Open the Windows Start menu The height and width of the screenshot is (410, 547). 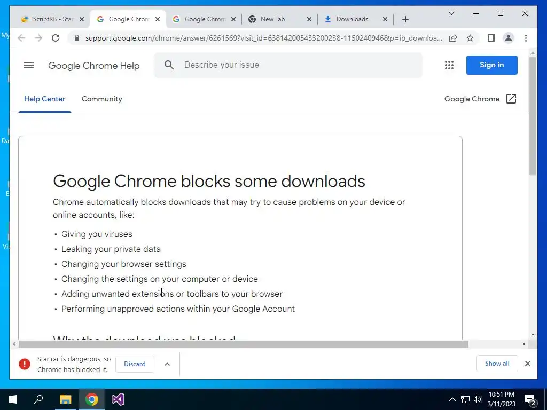(13, 399)
